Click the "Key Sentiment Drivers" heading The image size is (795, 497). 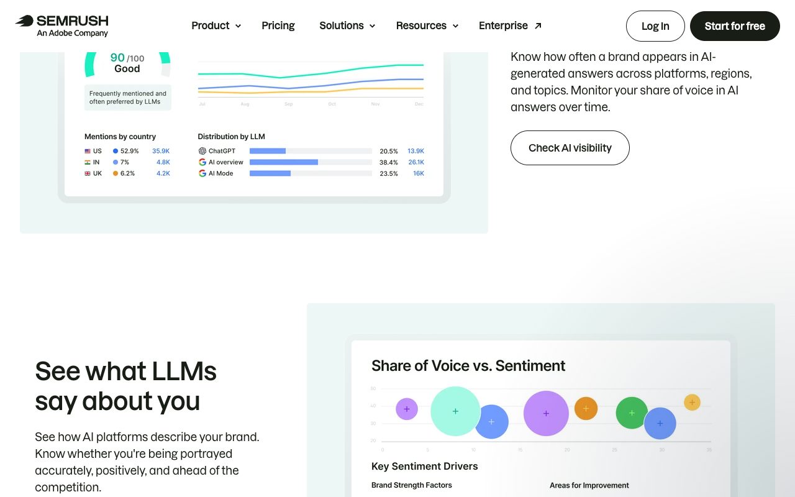click(x=425, y=466)
